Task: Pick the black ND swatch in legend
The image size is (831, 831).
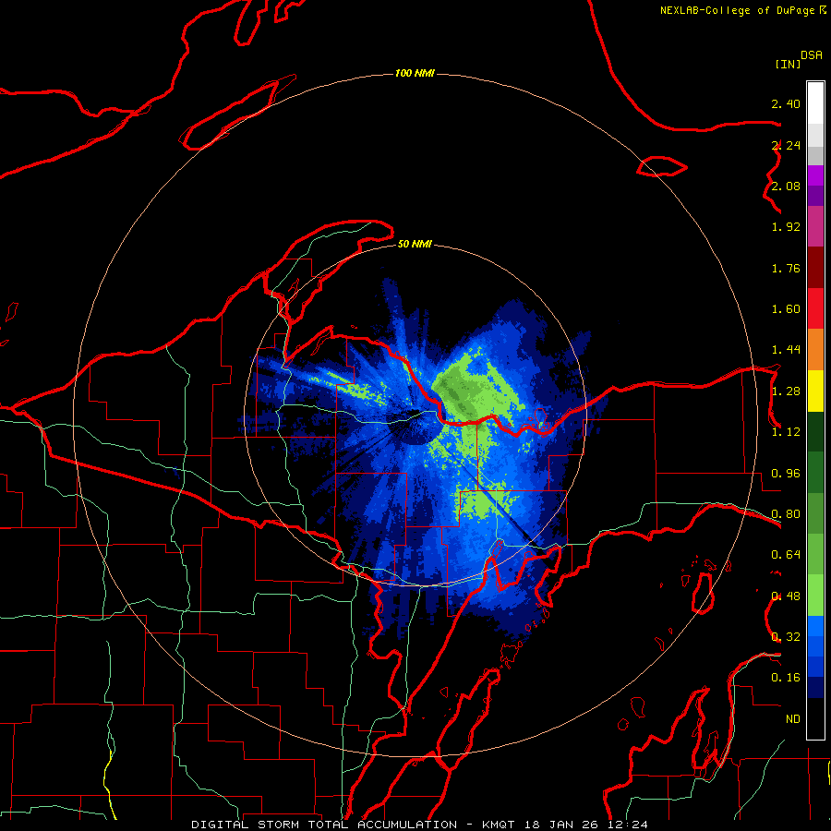Action: pos(815,718)
